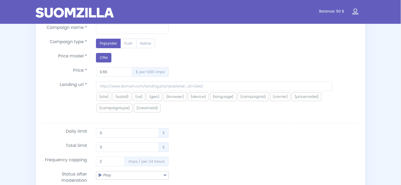401x185 pixels.
Task: Insert the {geo} macro
Action: click(154, 96)
